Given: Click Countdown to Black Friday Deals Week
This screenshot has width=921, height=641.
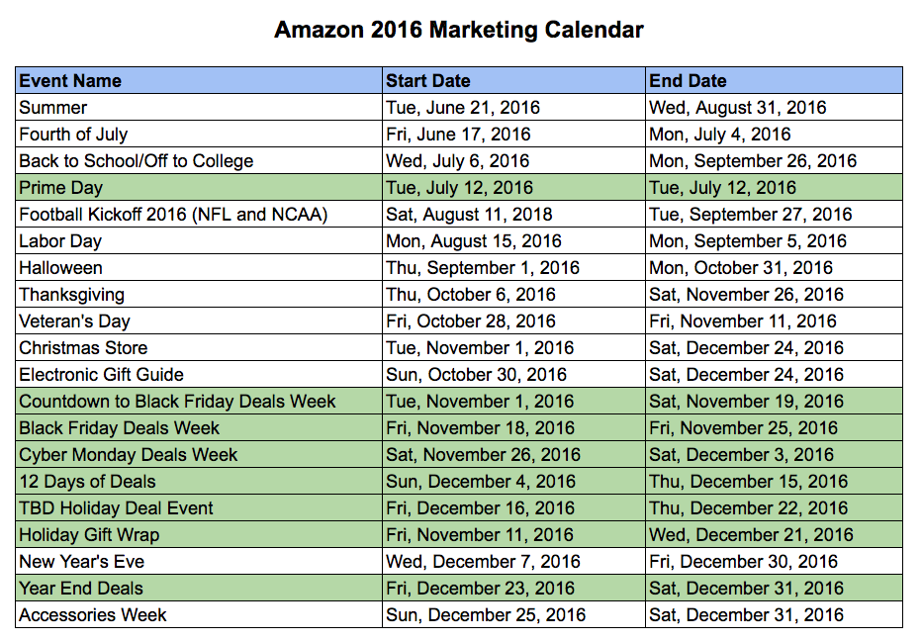Looking at the screenshot, I should coord(199,402).
